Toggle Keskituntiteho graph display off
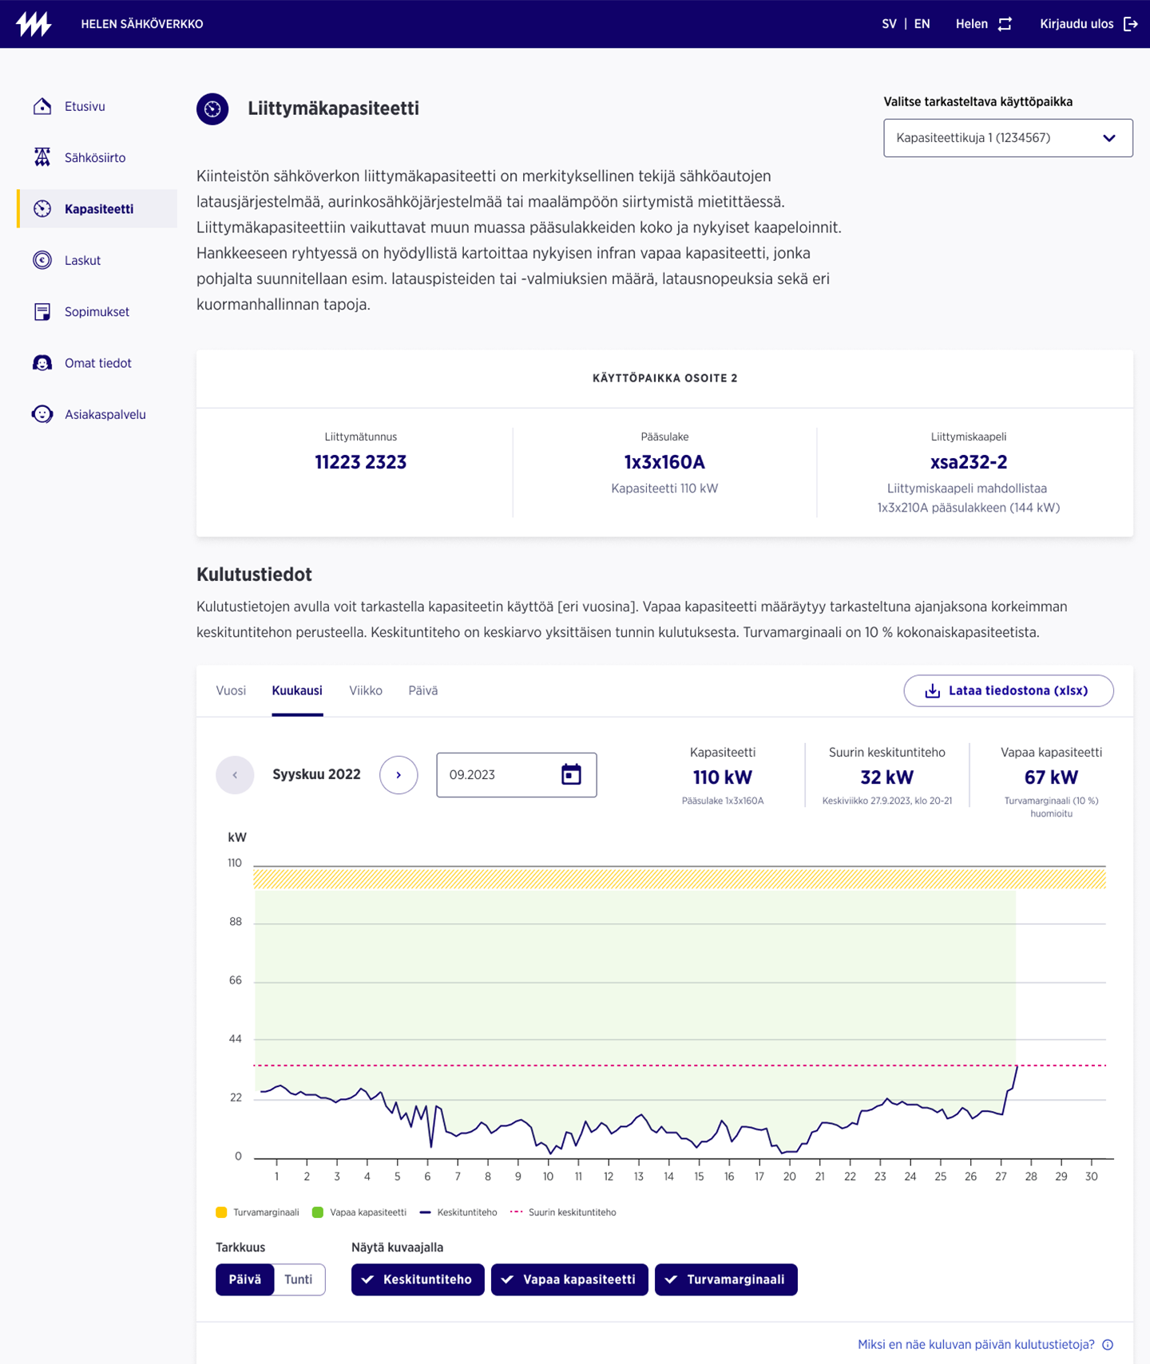 coord(418,1279)
